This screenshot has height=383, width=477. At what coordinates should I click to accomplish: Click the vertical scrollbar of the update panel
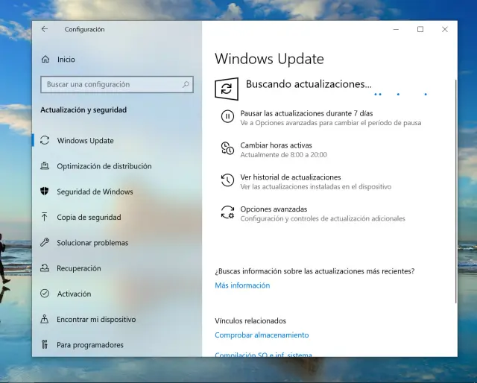click(455, 186)
